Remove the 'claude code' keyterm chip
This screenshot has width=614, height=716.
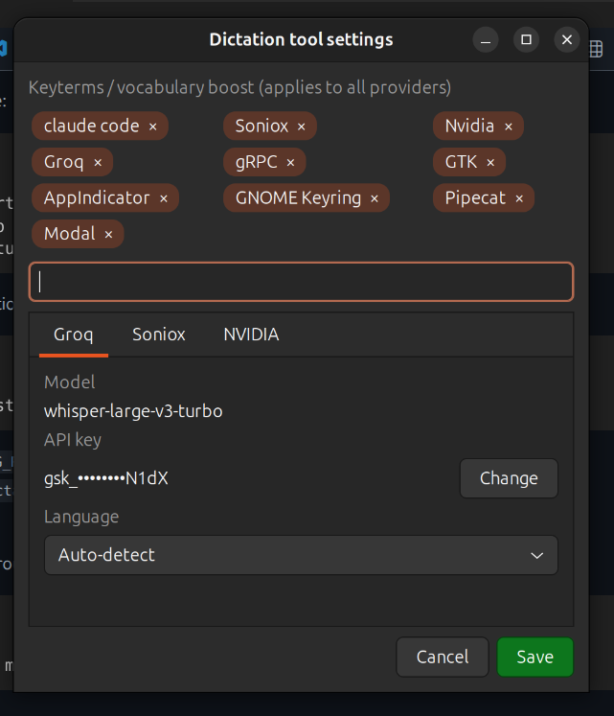tap(153, 127)
